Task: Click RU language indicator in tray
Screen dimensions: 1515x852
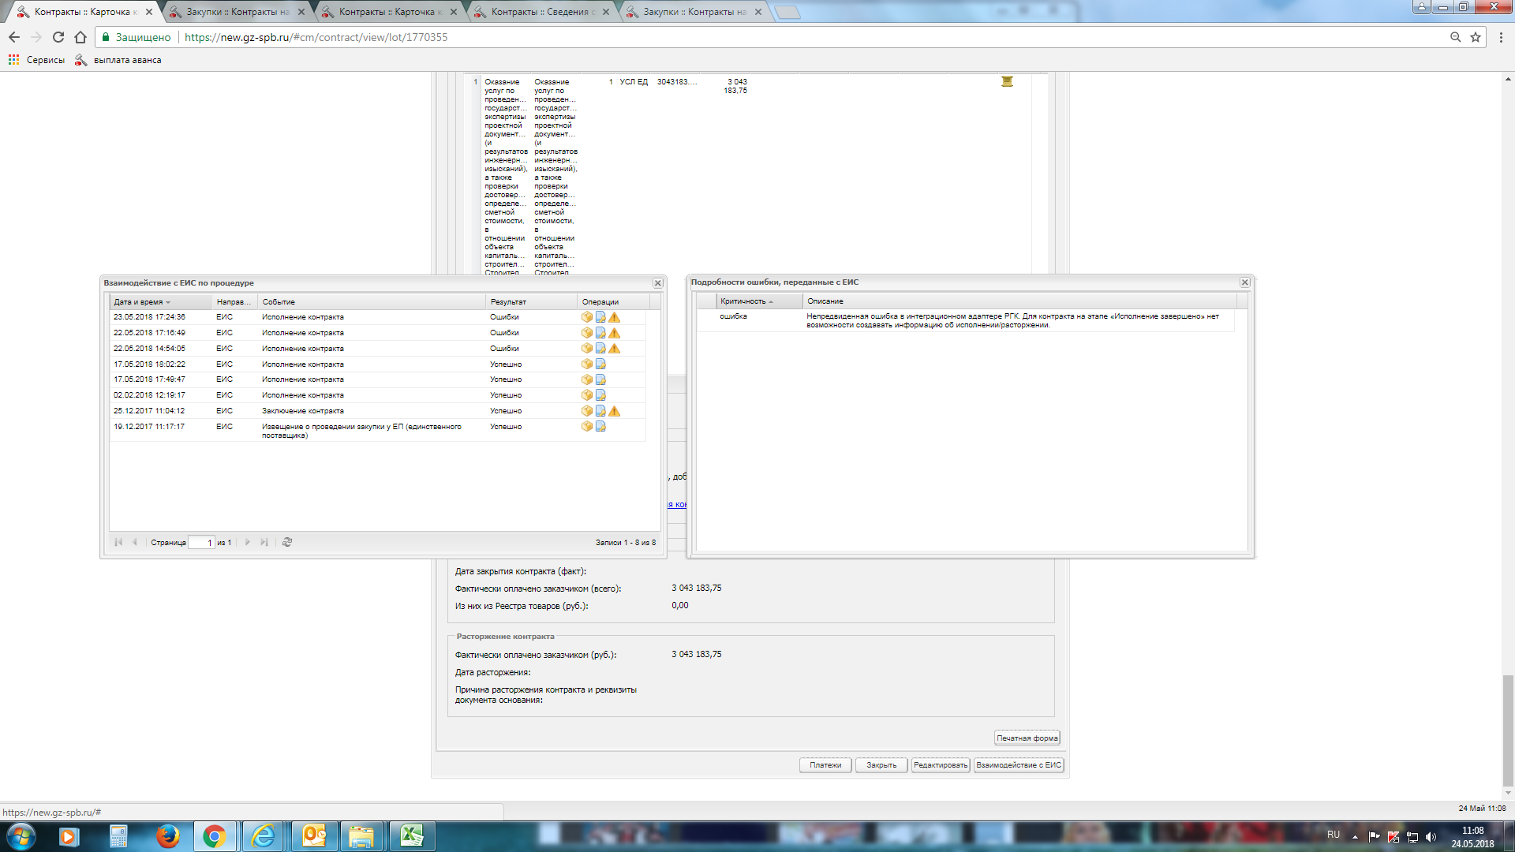Action: tap(1334, 835)
